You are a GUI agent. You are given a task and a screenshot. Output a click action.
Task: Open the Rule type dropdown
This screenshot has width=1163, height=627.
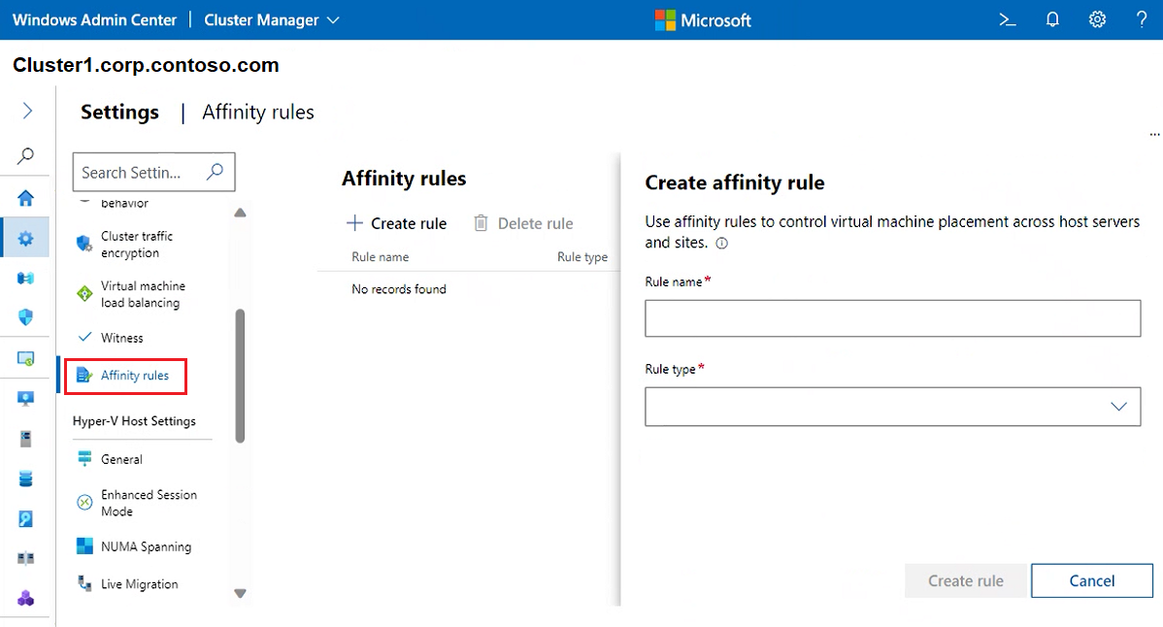click(892, 407)
